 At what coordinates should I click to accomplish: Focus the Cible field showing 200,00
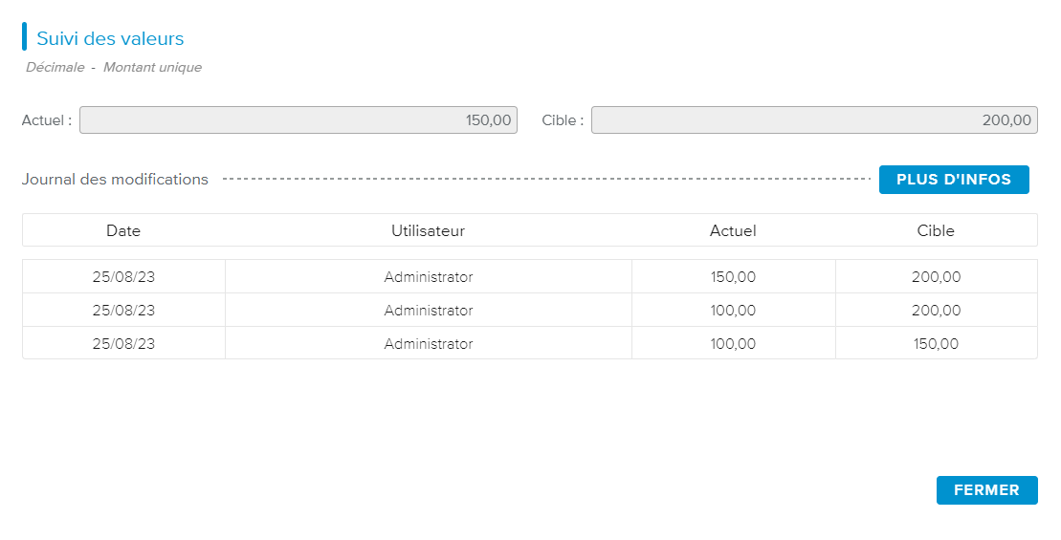tap(814, 120)
